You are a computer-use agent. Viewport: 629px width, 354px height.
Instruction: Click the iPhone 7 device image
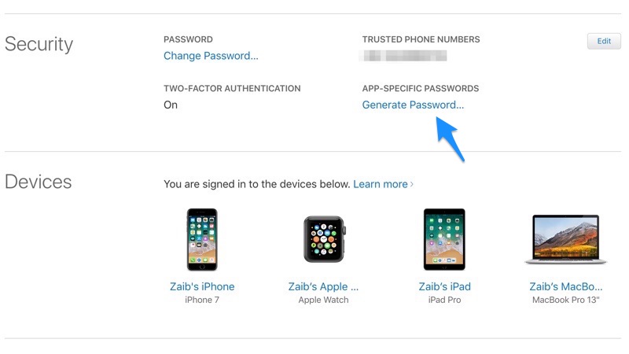click(202, 239)
